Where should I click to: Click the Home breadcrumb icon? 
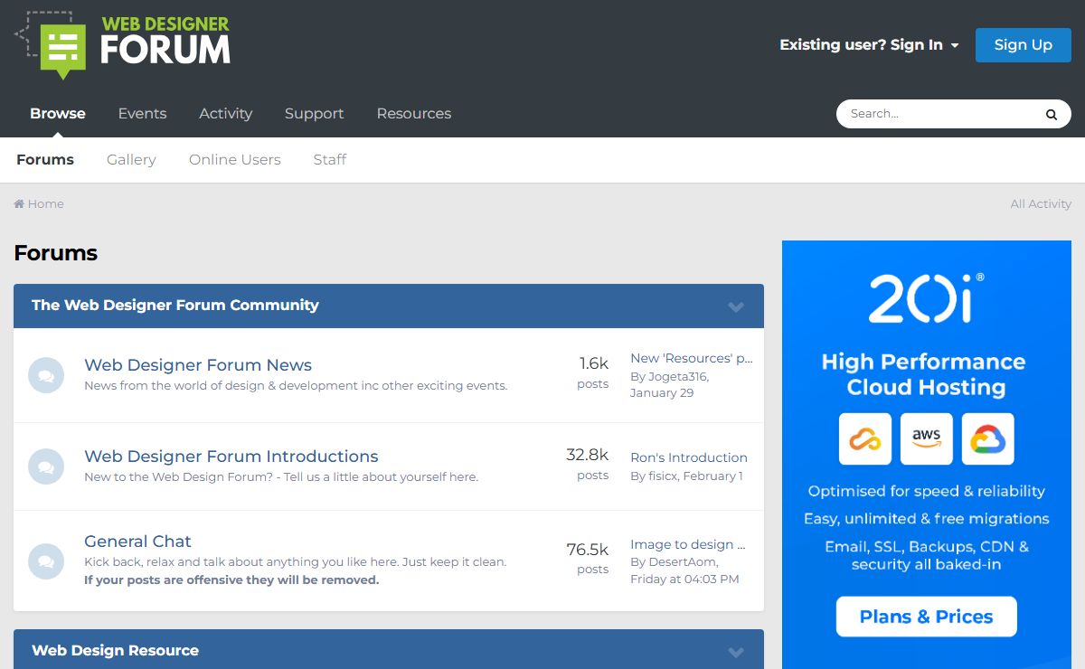pos(19,204)
